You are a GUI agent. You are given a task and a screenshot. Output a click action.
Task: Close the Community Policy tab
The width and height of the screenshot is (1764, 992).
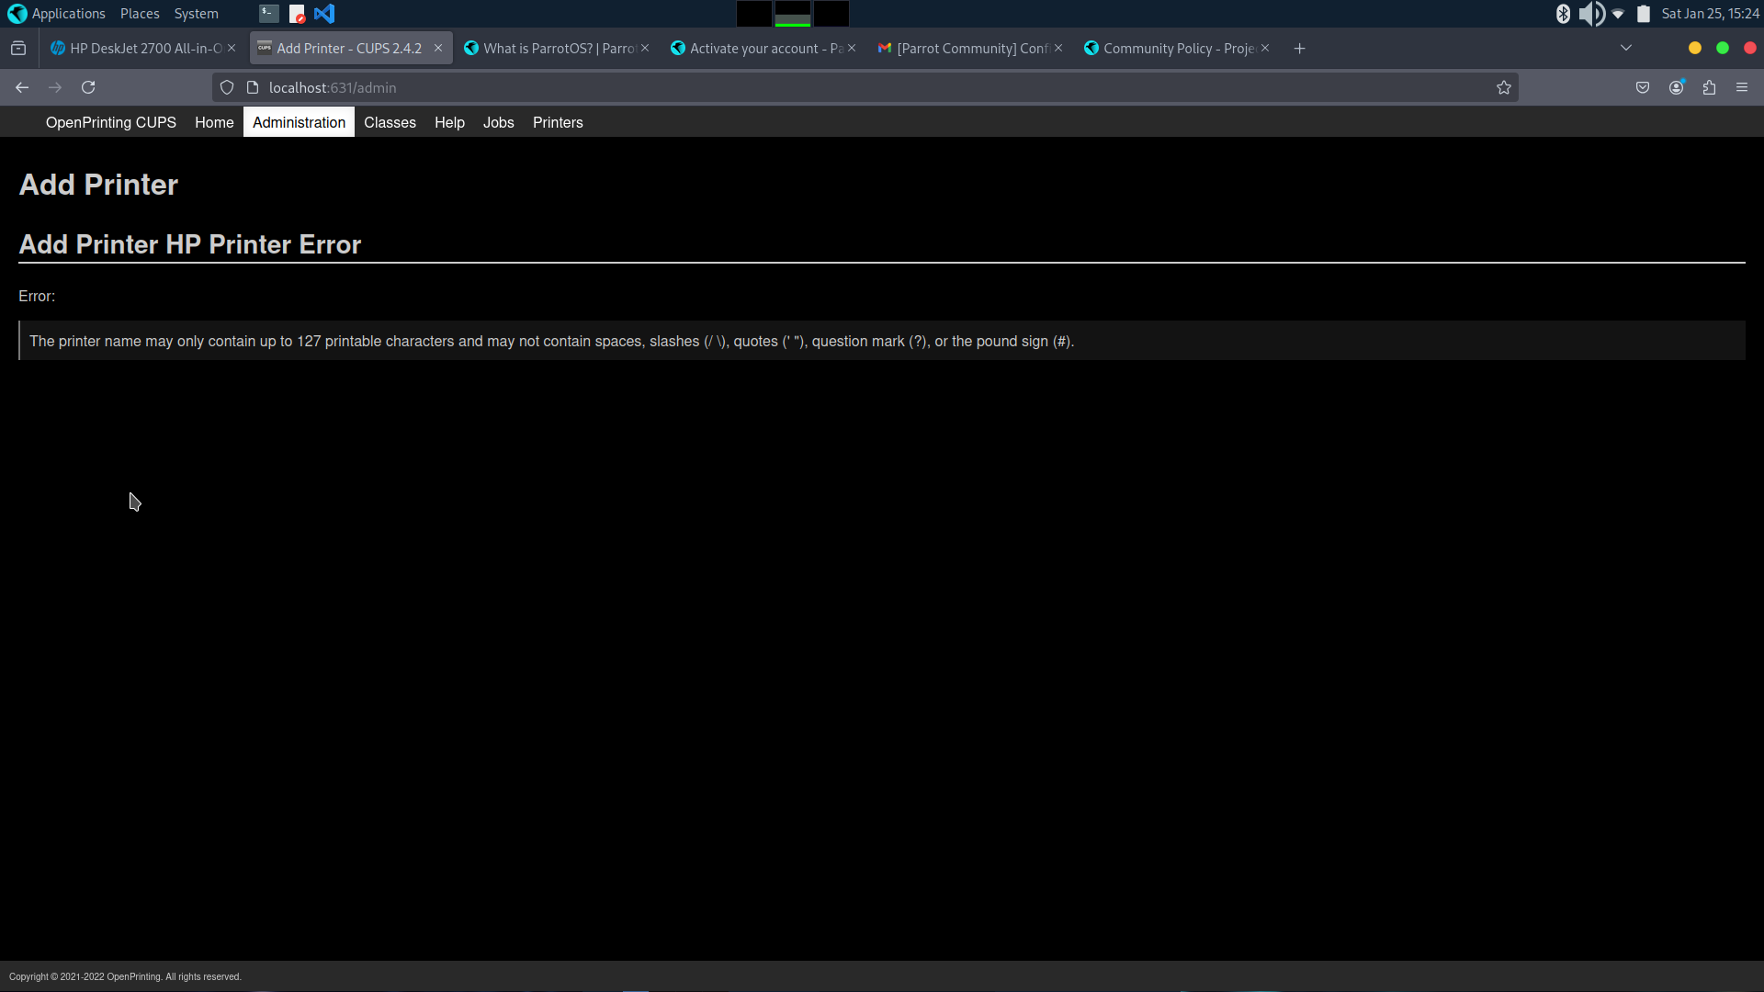coord(1265,49)
